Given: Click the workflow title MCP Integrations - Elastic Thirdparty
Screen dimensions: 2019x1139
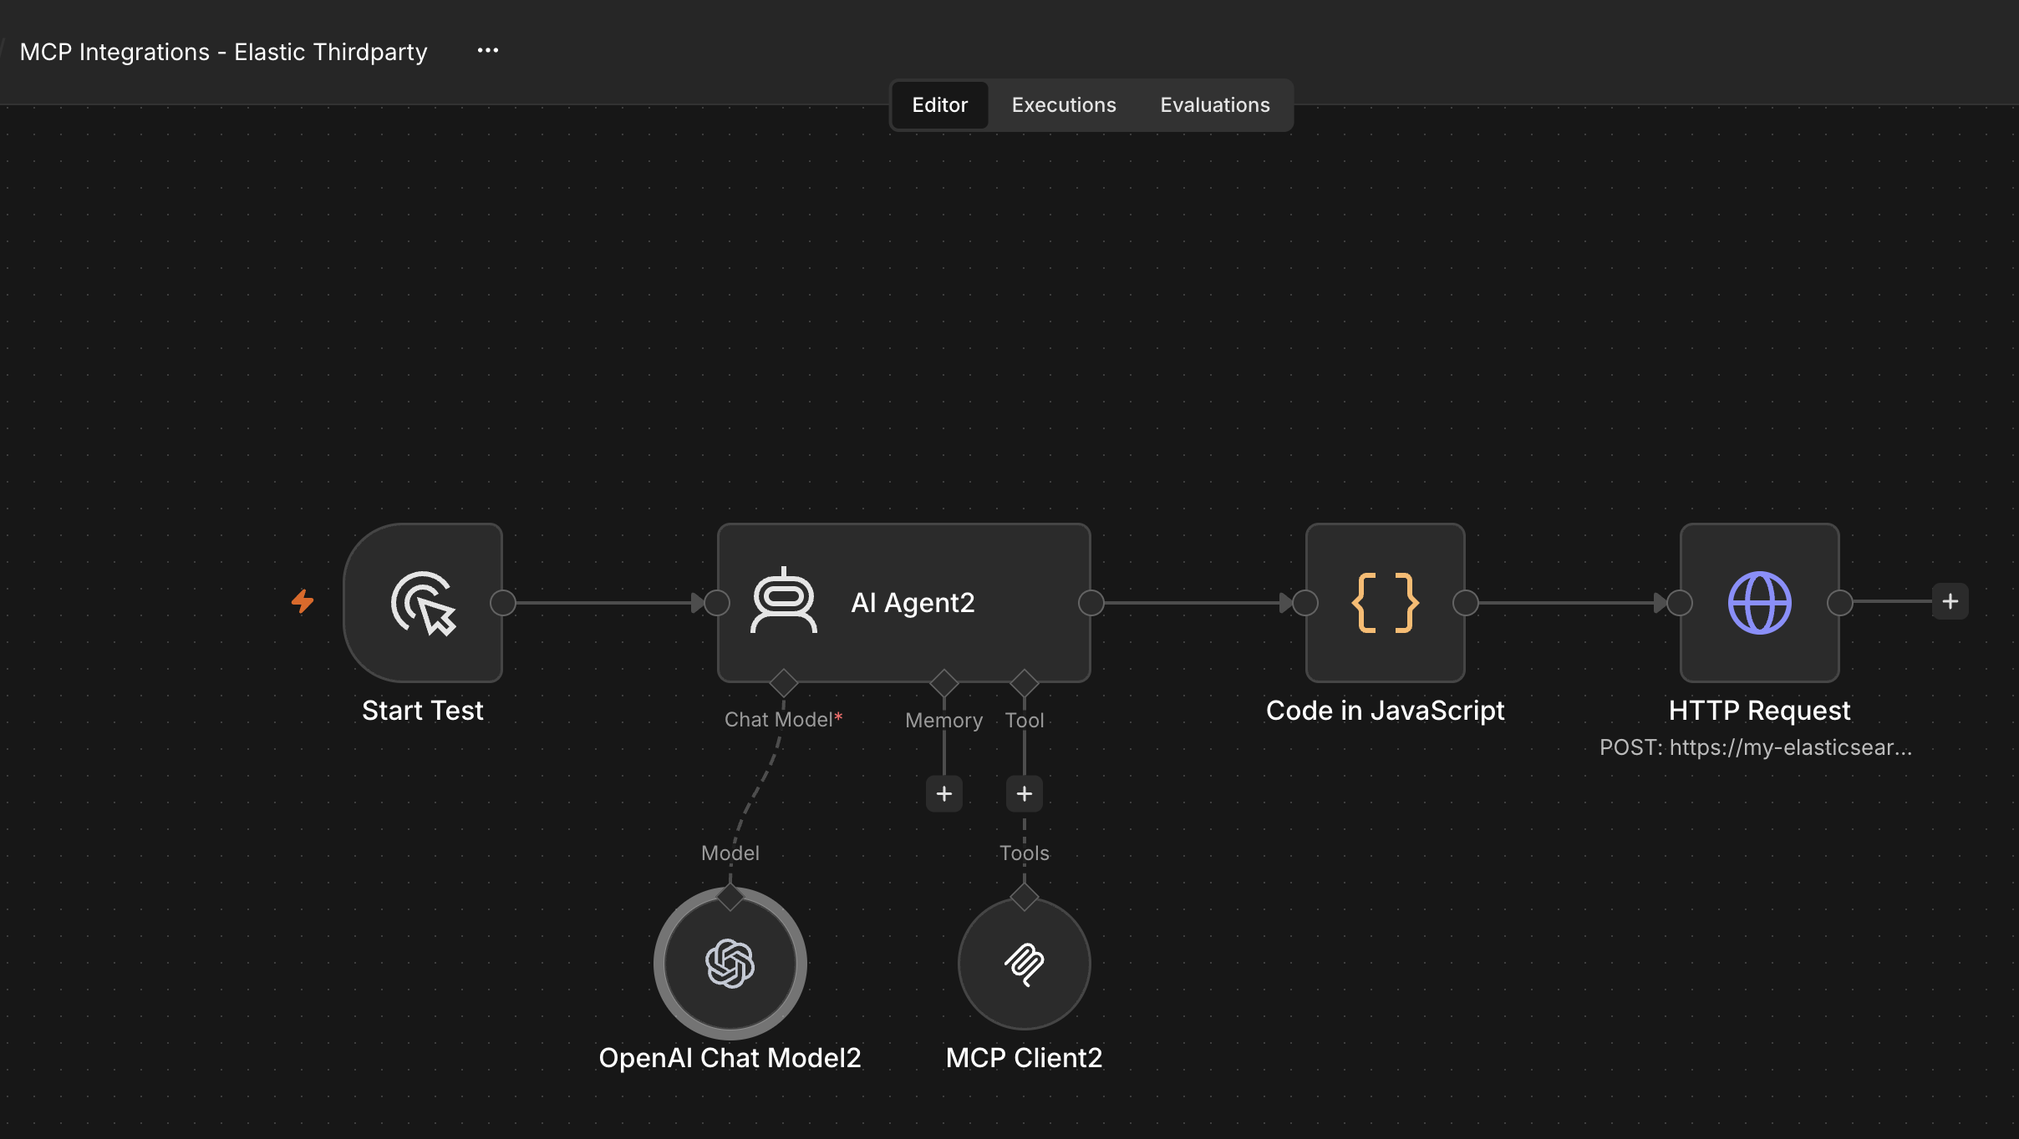Looking at the screenshot, I should 223,52.
